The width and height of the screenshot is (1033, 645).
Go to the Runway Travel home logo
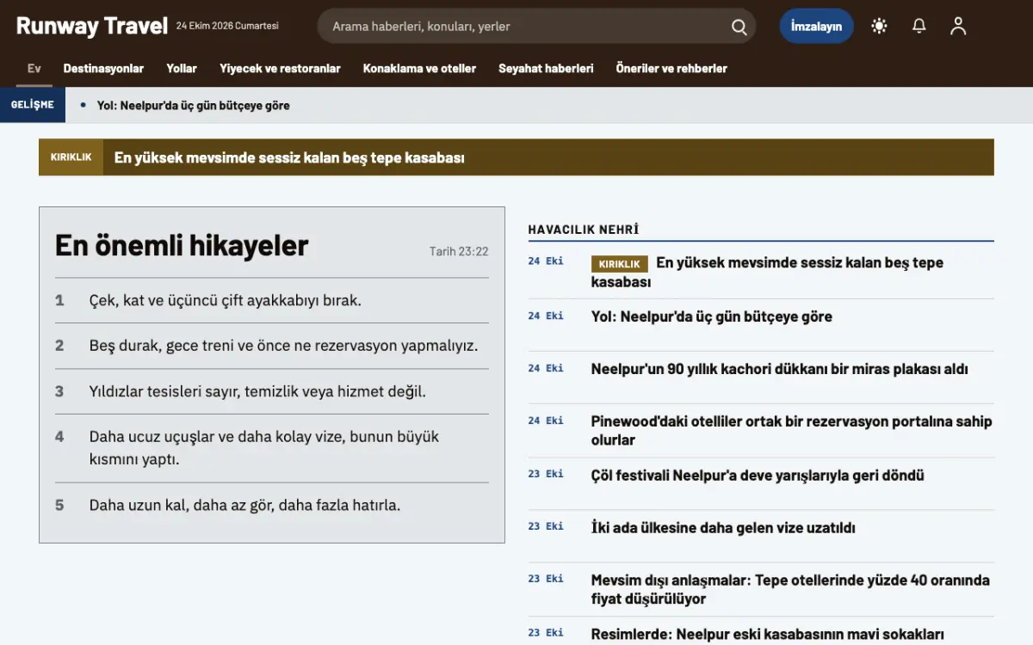[91, 26]
